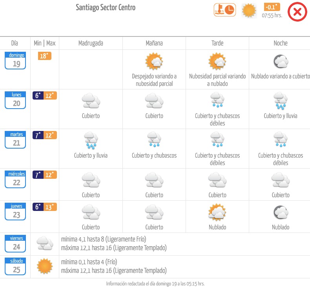Click the Min | Max column header
The image size is (310, 287).
[45, 43]
